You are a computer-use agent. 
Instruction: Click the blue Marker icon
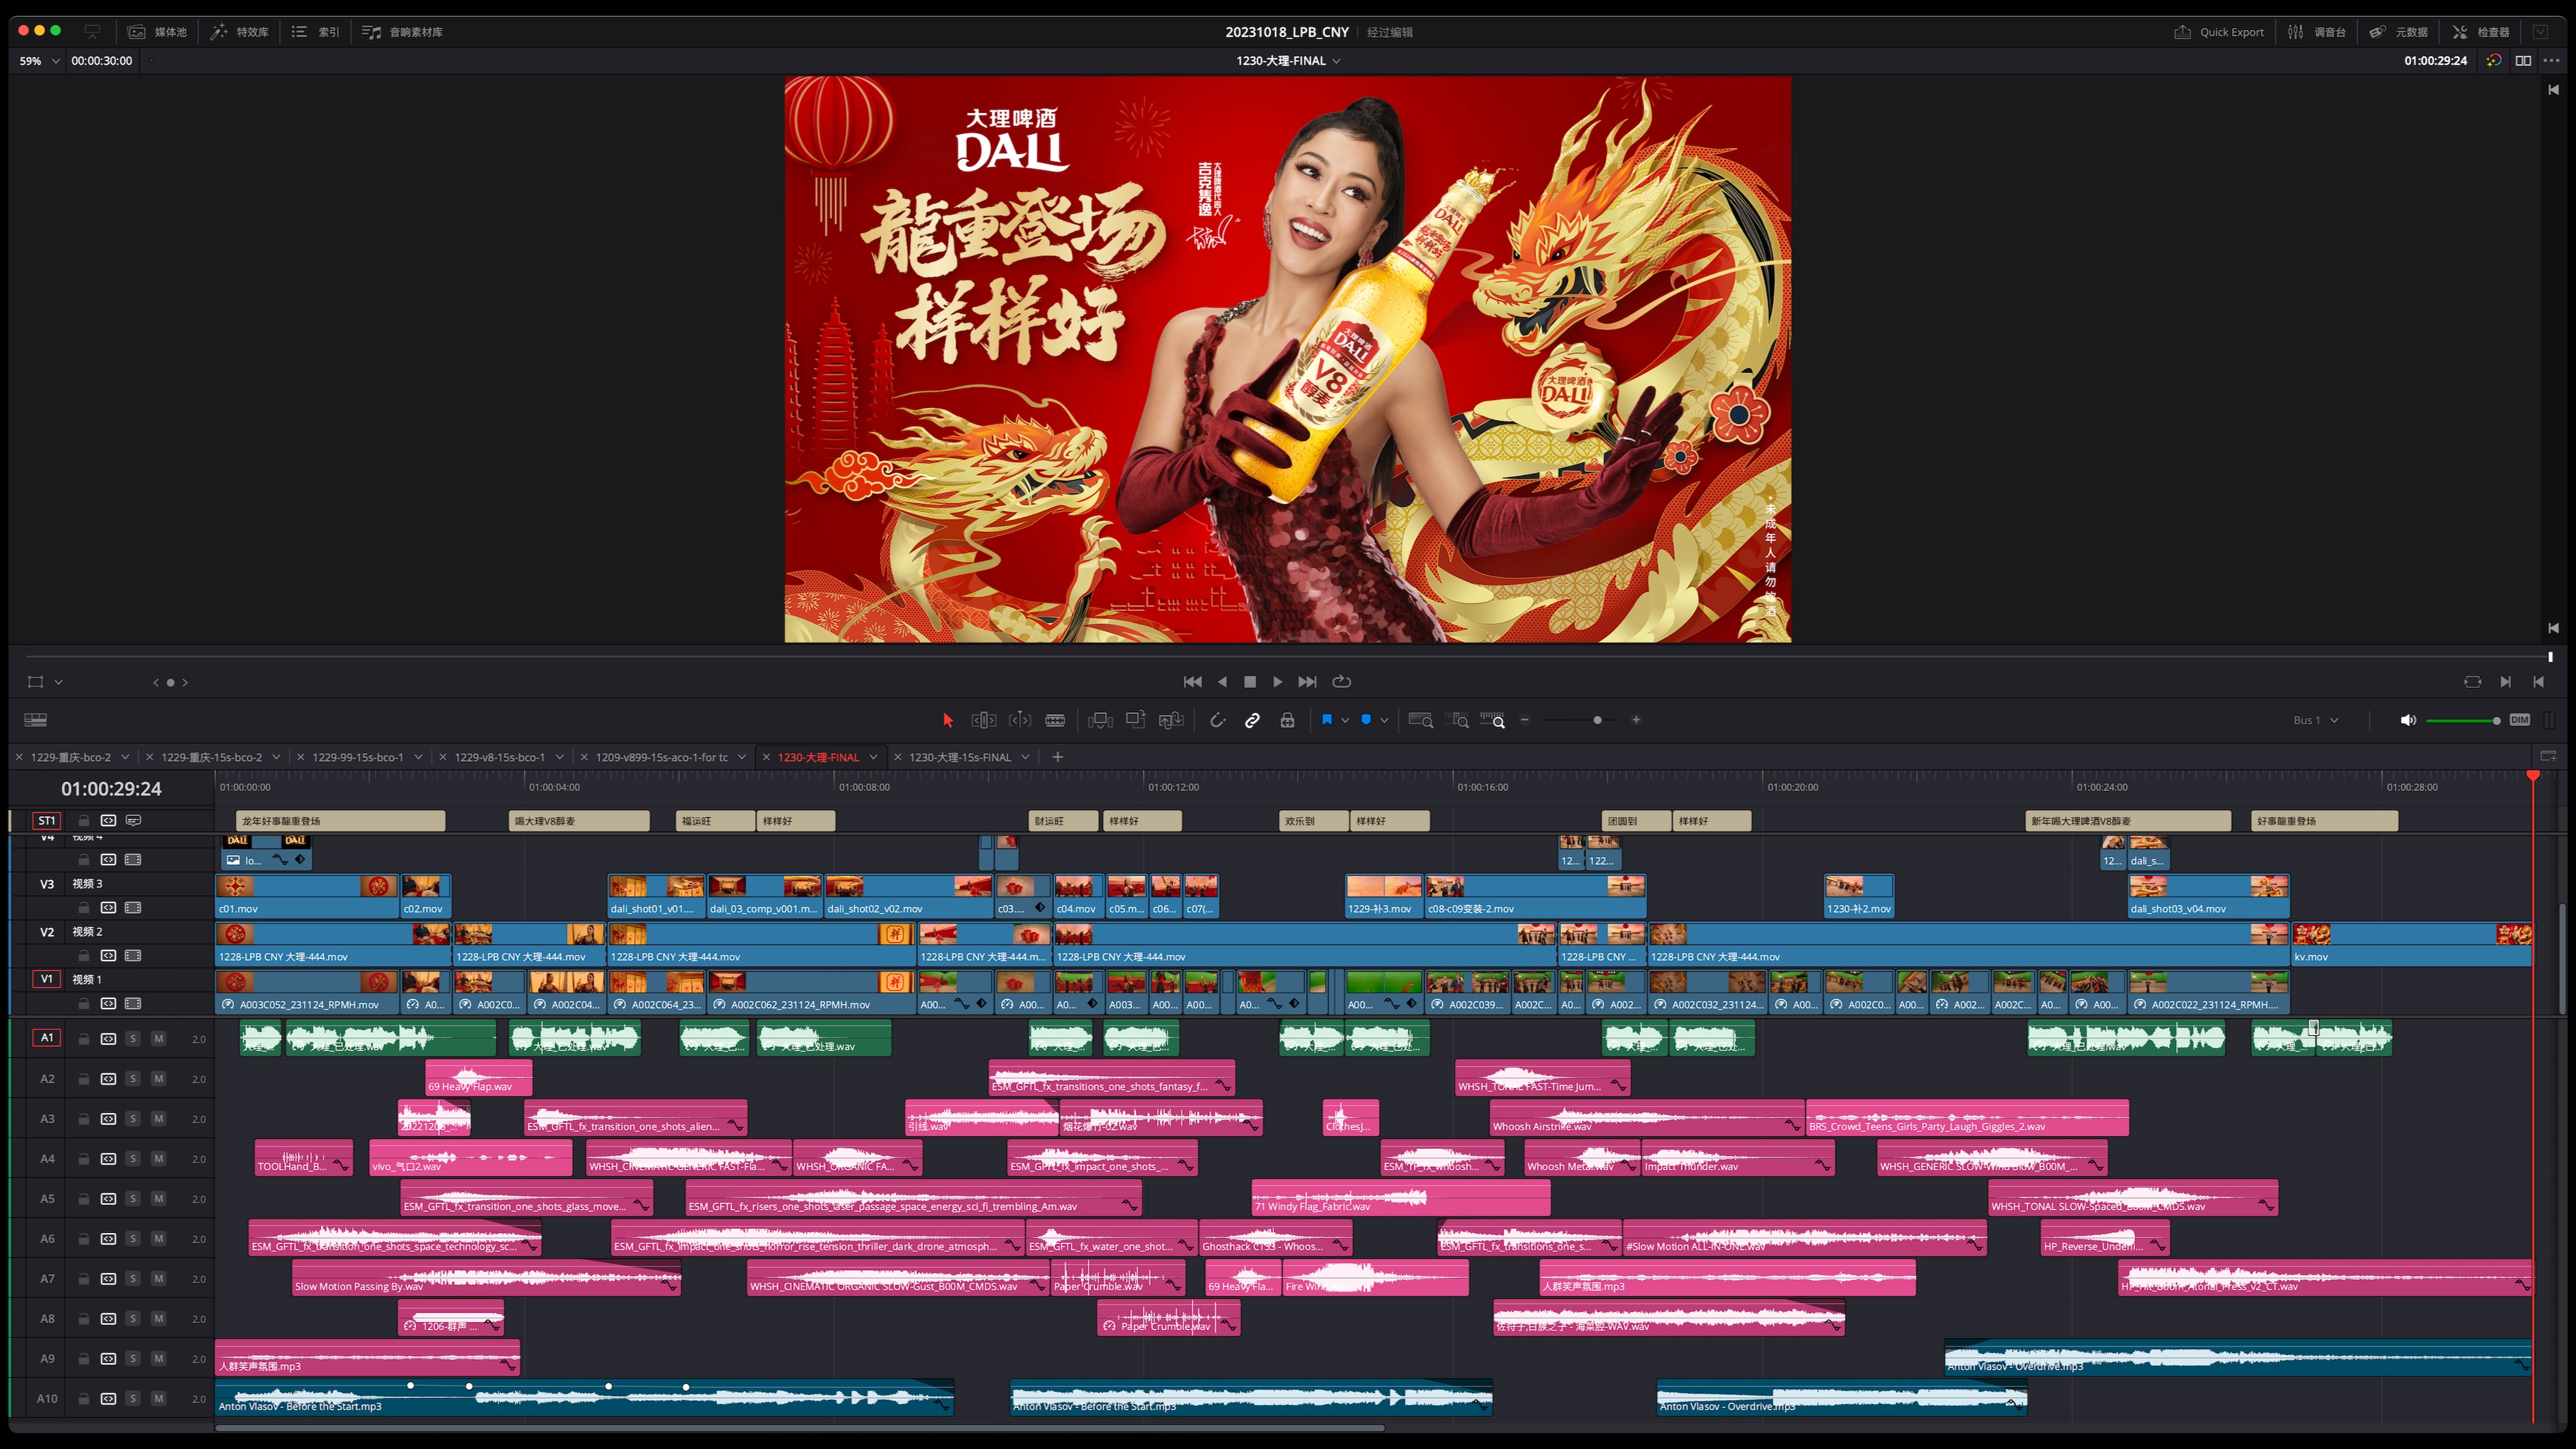(x=1366, y=719)
